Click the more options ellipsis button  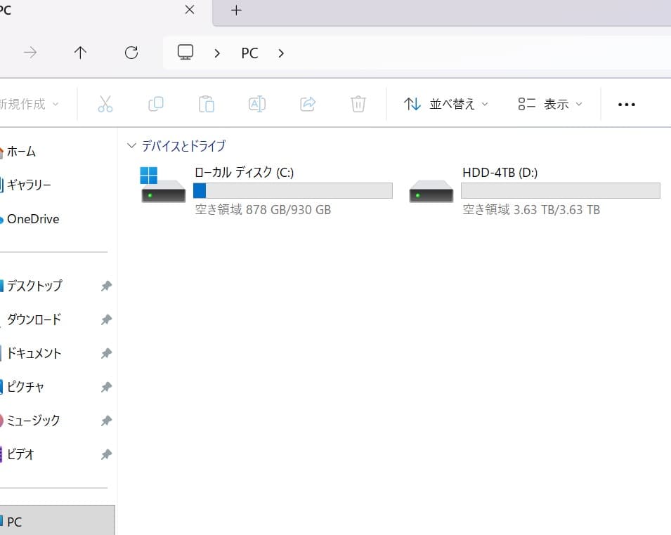pos(626,103)
